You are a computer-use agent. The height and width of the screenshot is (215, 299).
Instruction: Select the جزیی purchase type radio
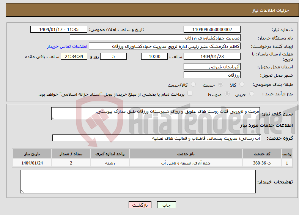tap(252, 93)
